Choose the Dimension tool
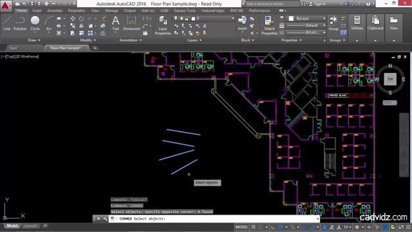The height and width of the screenshot is (232, 412). (131, 23)
